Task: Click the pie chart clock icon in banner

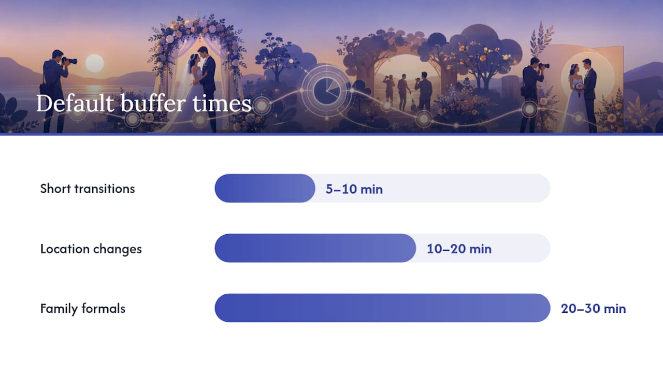Action: (x=326, y=89)
